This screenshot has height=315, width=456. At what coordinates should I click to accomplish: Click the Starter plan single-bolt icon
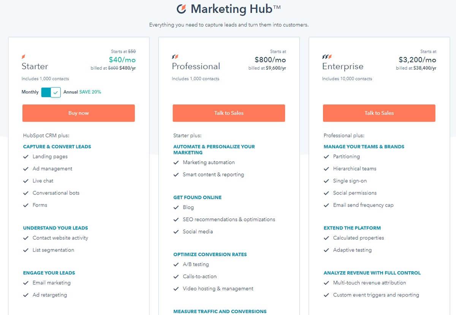[x=24, y=57]
